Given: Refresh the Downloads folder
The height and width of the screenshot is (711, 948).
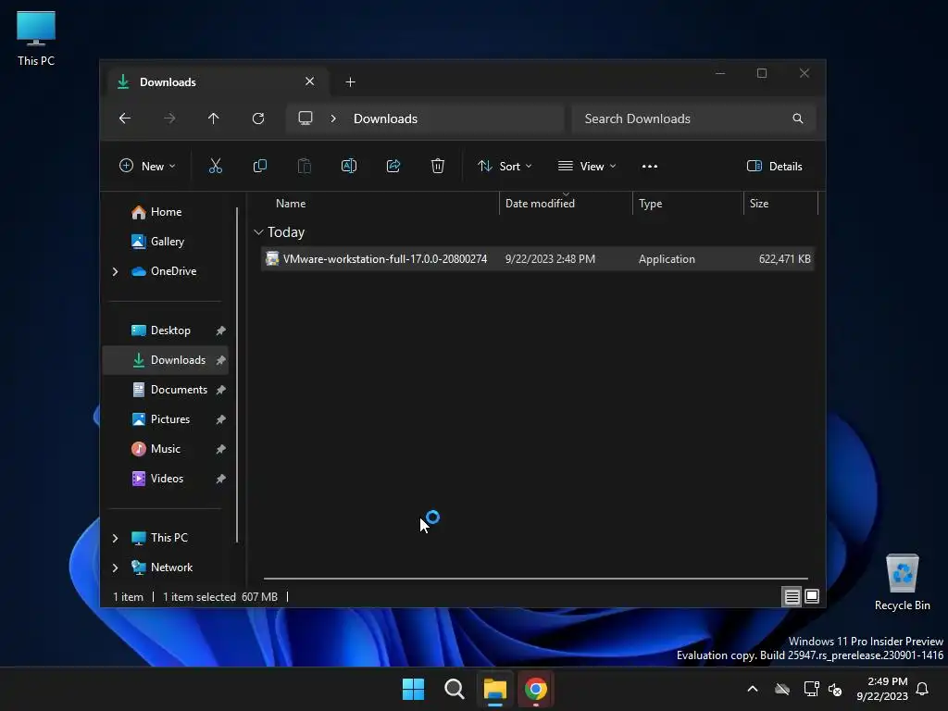Looking at the screenshot, I should [258, 118].
